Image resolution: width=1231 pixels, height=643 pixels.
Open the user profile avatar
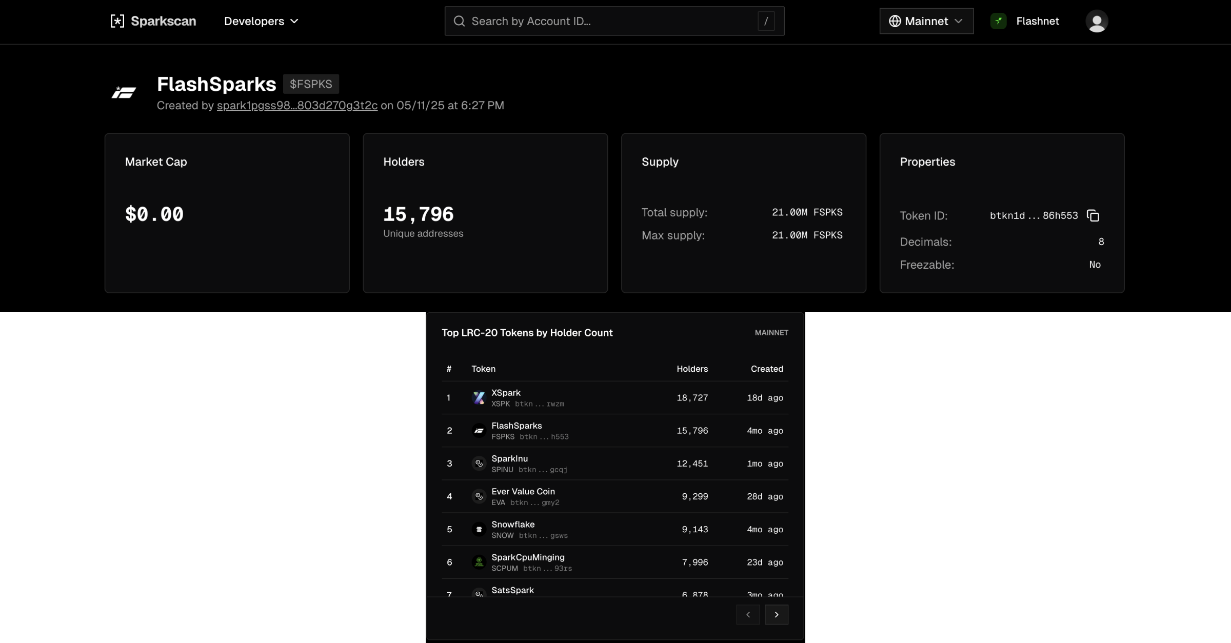[x=1097, y=21]
